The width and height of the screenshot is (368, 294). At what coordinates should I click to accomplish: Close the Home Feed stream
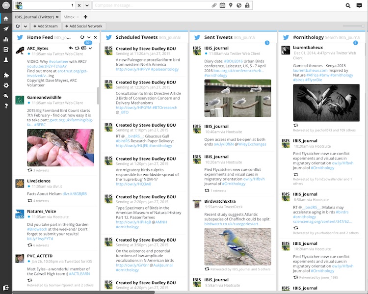click(95, 37)
